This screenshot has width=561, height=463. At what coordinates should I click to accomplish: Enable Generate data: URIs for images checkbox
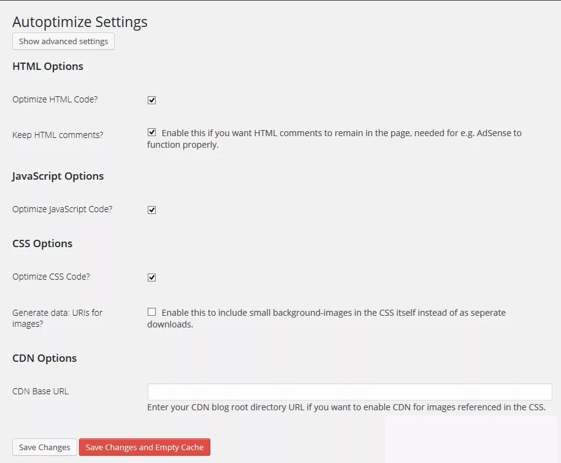151,312
